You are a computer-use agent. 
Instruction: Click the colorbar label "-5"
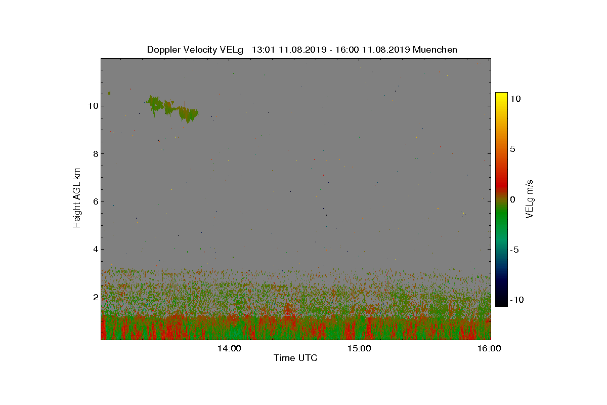[x=513, y=250]
